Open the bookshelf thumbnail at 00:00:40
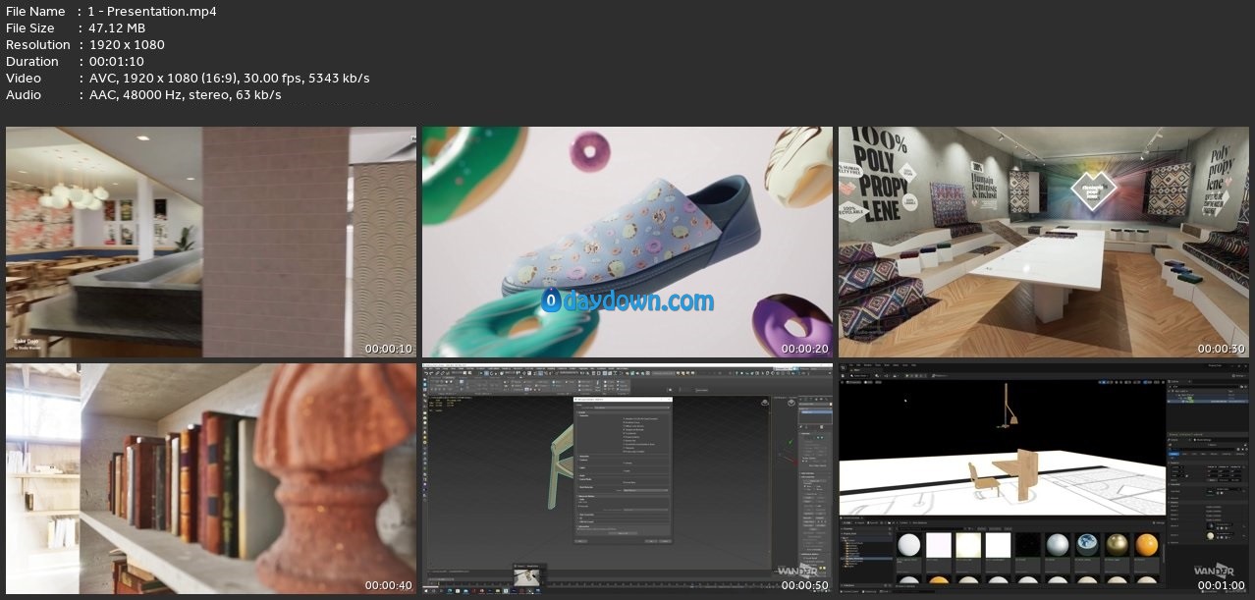1255x600 pixels. click(x=211, y=478)
